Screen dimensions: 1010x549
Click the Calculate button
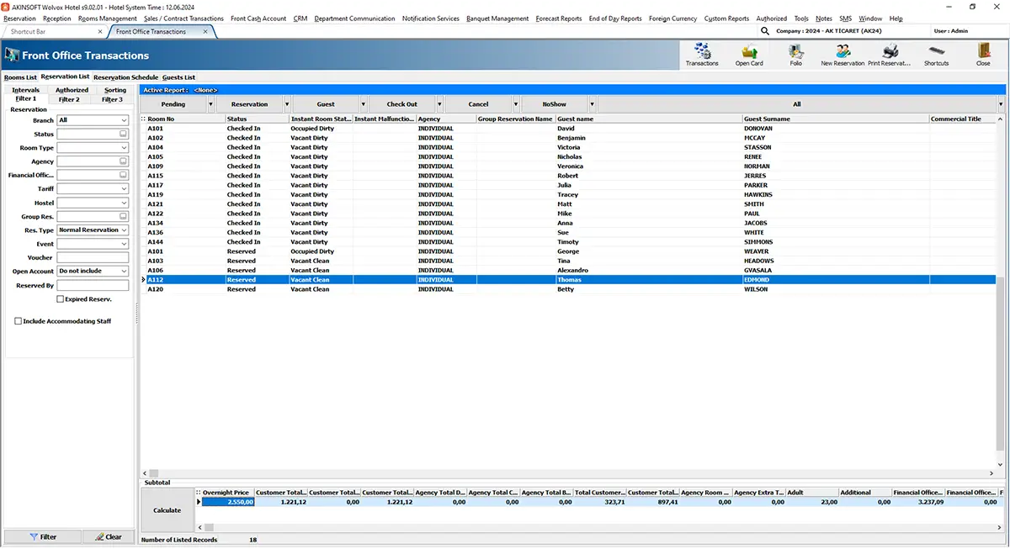click(x=167, y=510)
